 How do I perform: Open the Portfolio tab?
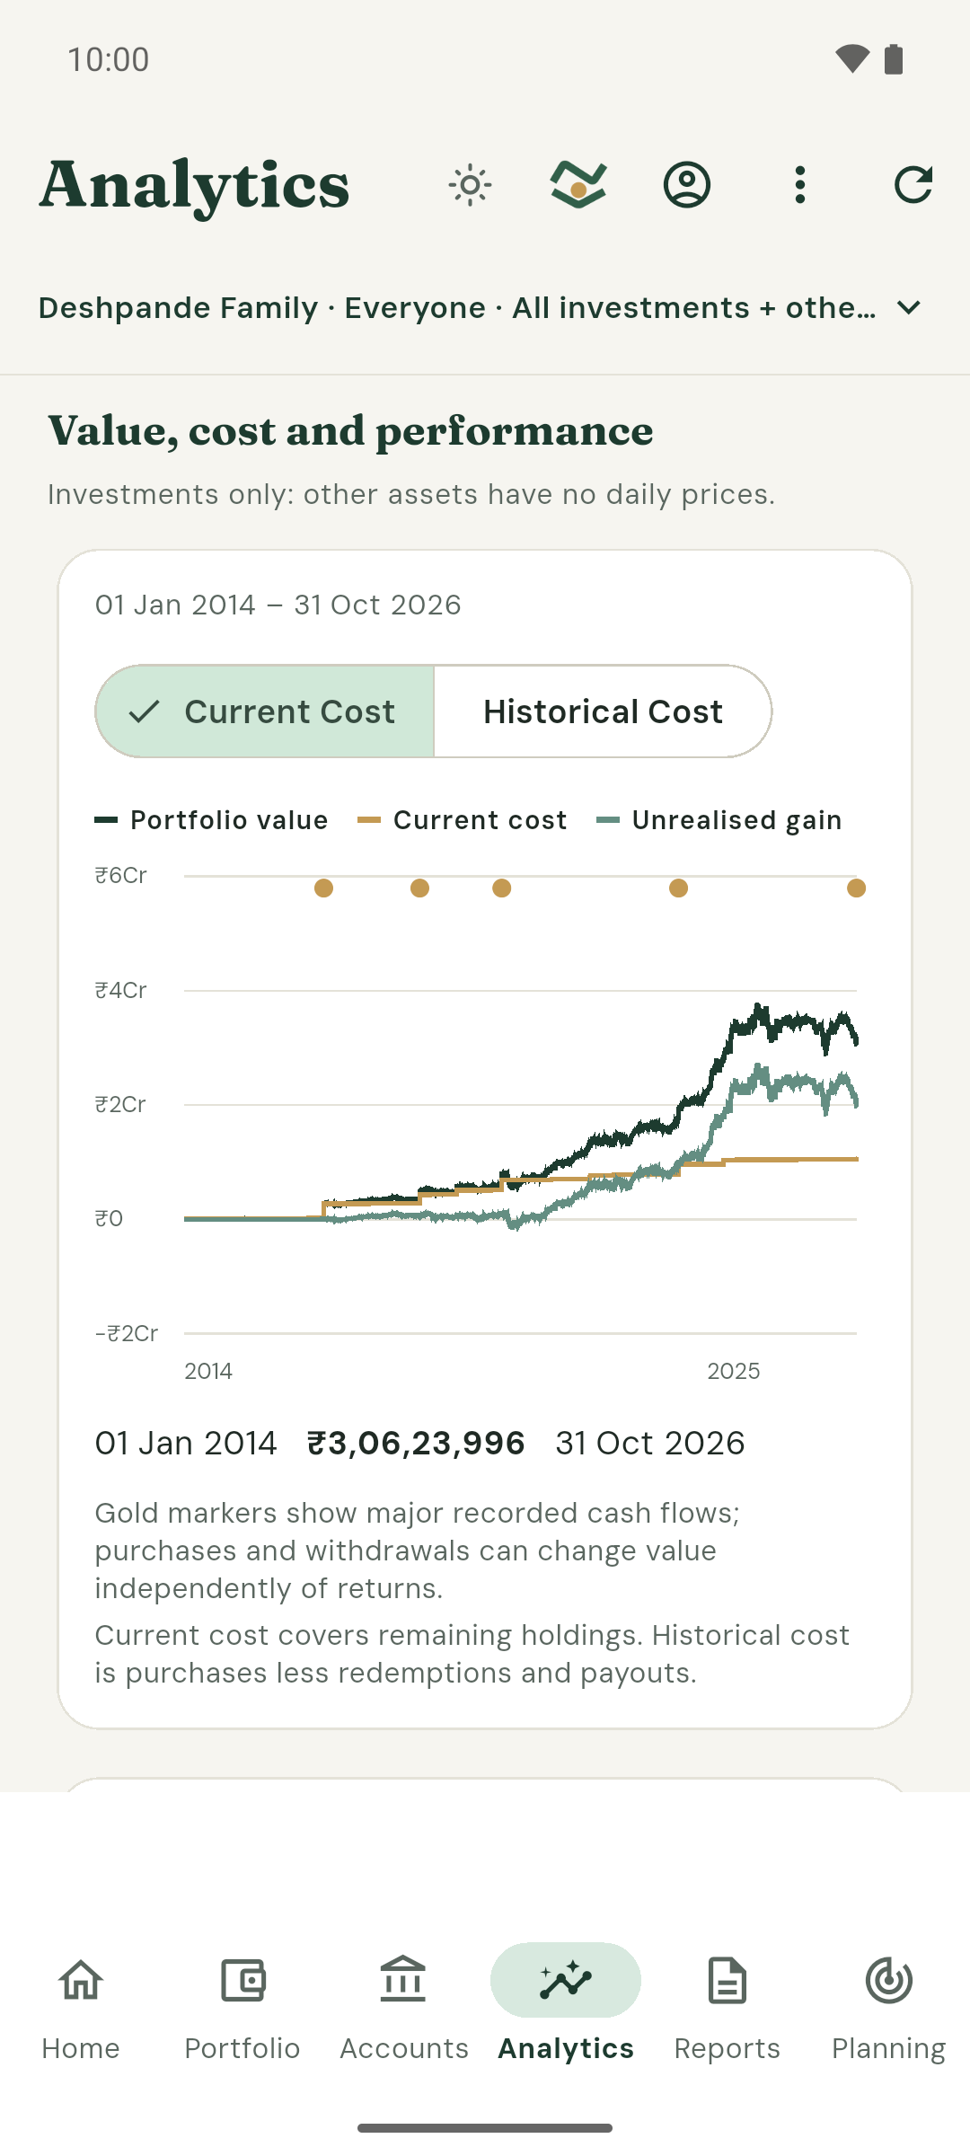tap(242, 2010)
